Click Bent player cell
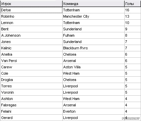141x121 pixels. pos(31,29)
